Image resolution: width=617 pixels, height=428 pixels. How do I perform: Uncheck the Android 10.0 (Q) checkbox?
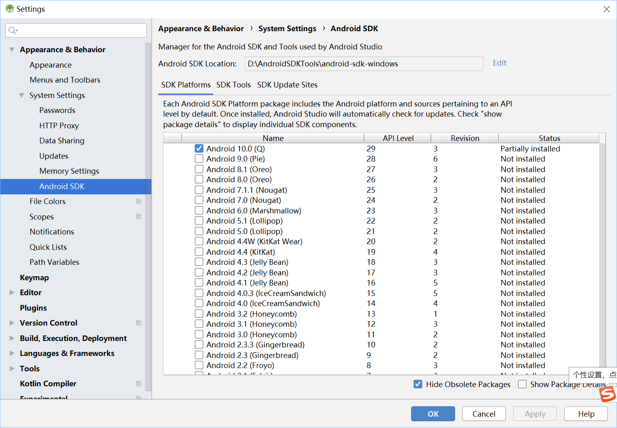pyautogui.click(x=199, y=149)
